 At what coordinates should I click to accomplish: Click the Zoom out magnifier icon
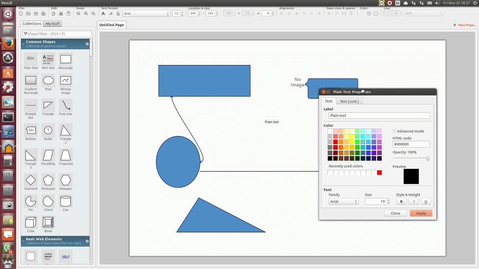pyautogui.click(x=93, y=13)
